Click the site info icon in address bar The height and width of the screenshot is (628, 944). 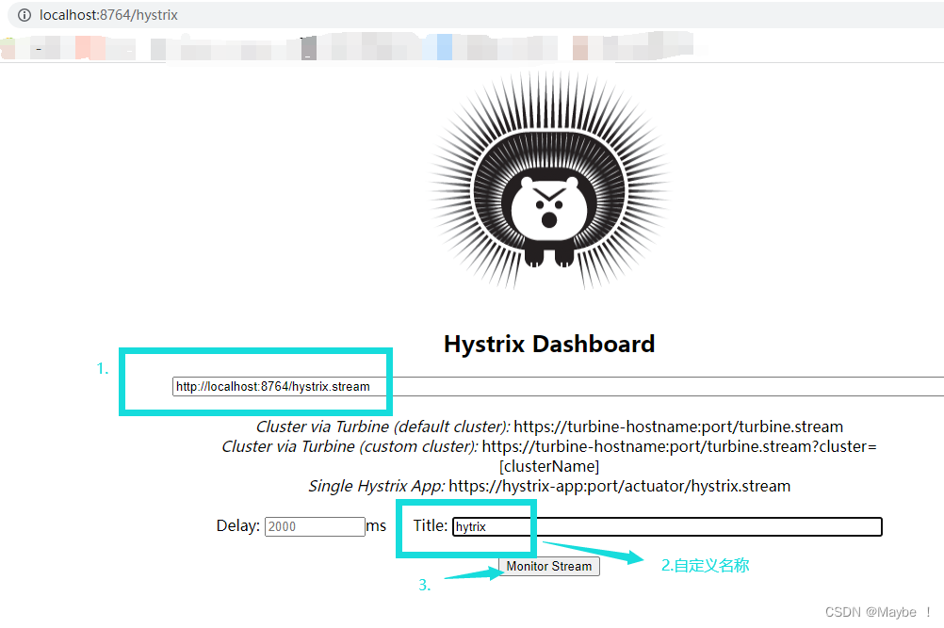point(24,15)
